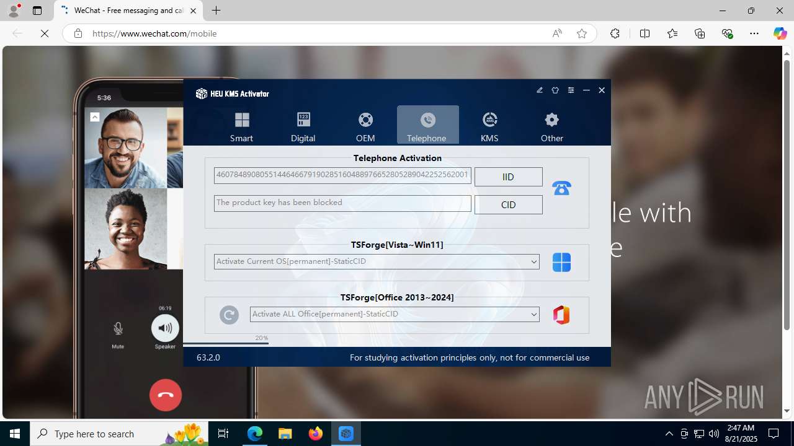The width and height of the screenshot is (794, 446).
Task: Minimize the HEU KMS Activator window
Action: click(x=586, y=90)
